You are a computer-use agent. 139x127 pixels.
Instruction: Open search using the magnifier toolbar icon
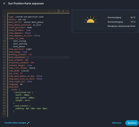click(63, 11)
